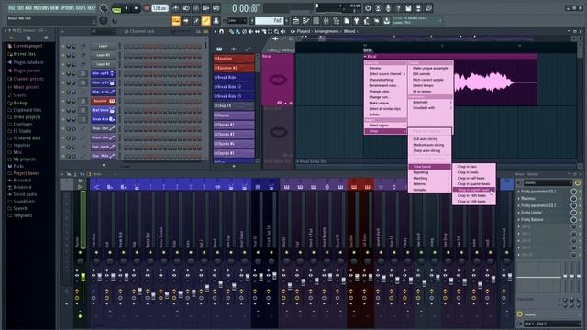
Task: Open the Complex chop submenu
Action: [429, 190]
